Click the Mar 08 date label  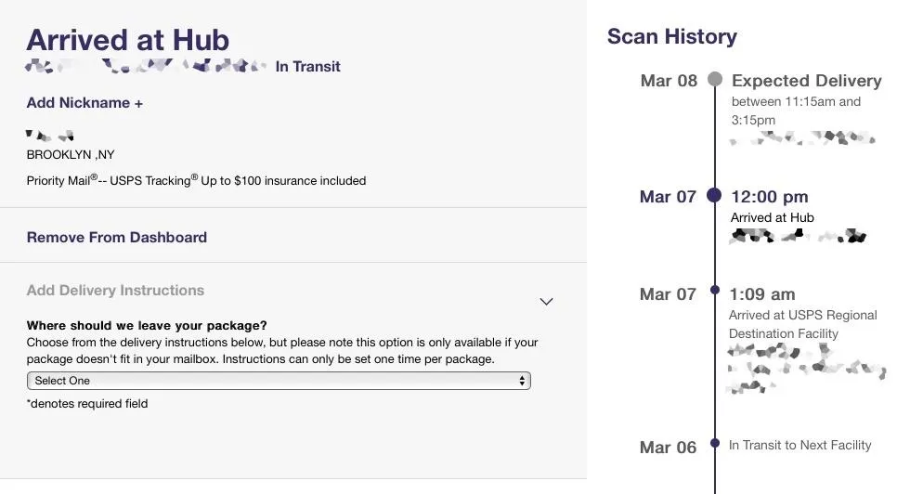tap(669, 81)
